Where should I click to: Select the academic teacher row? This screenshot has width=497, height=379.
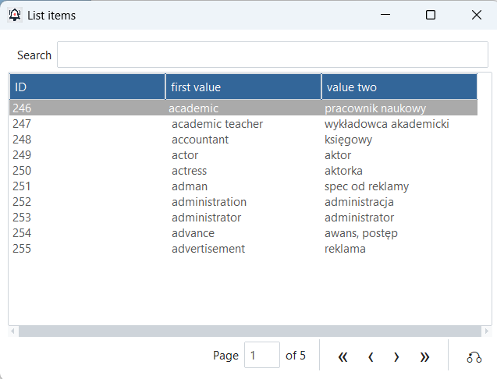[217, 124]
